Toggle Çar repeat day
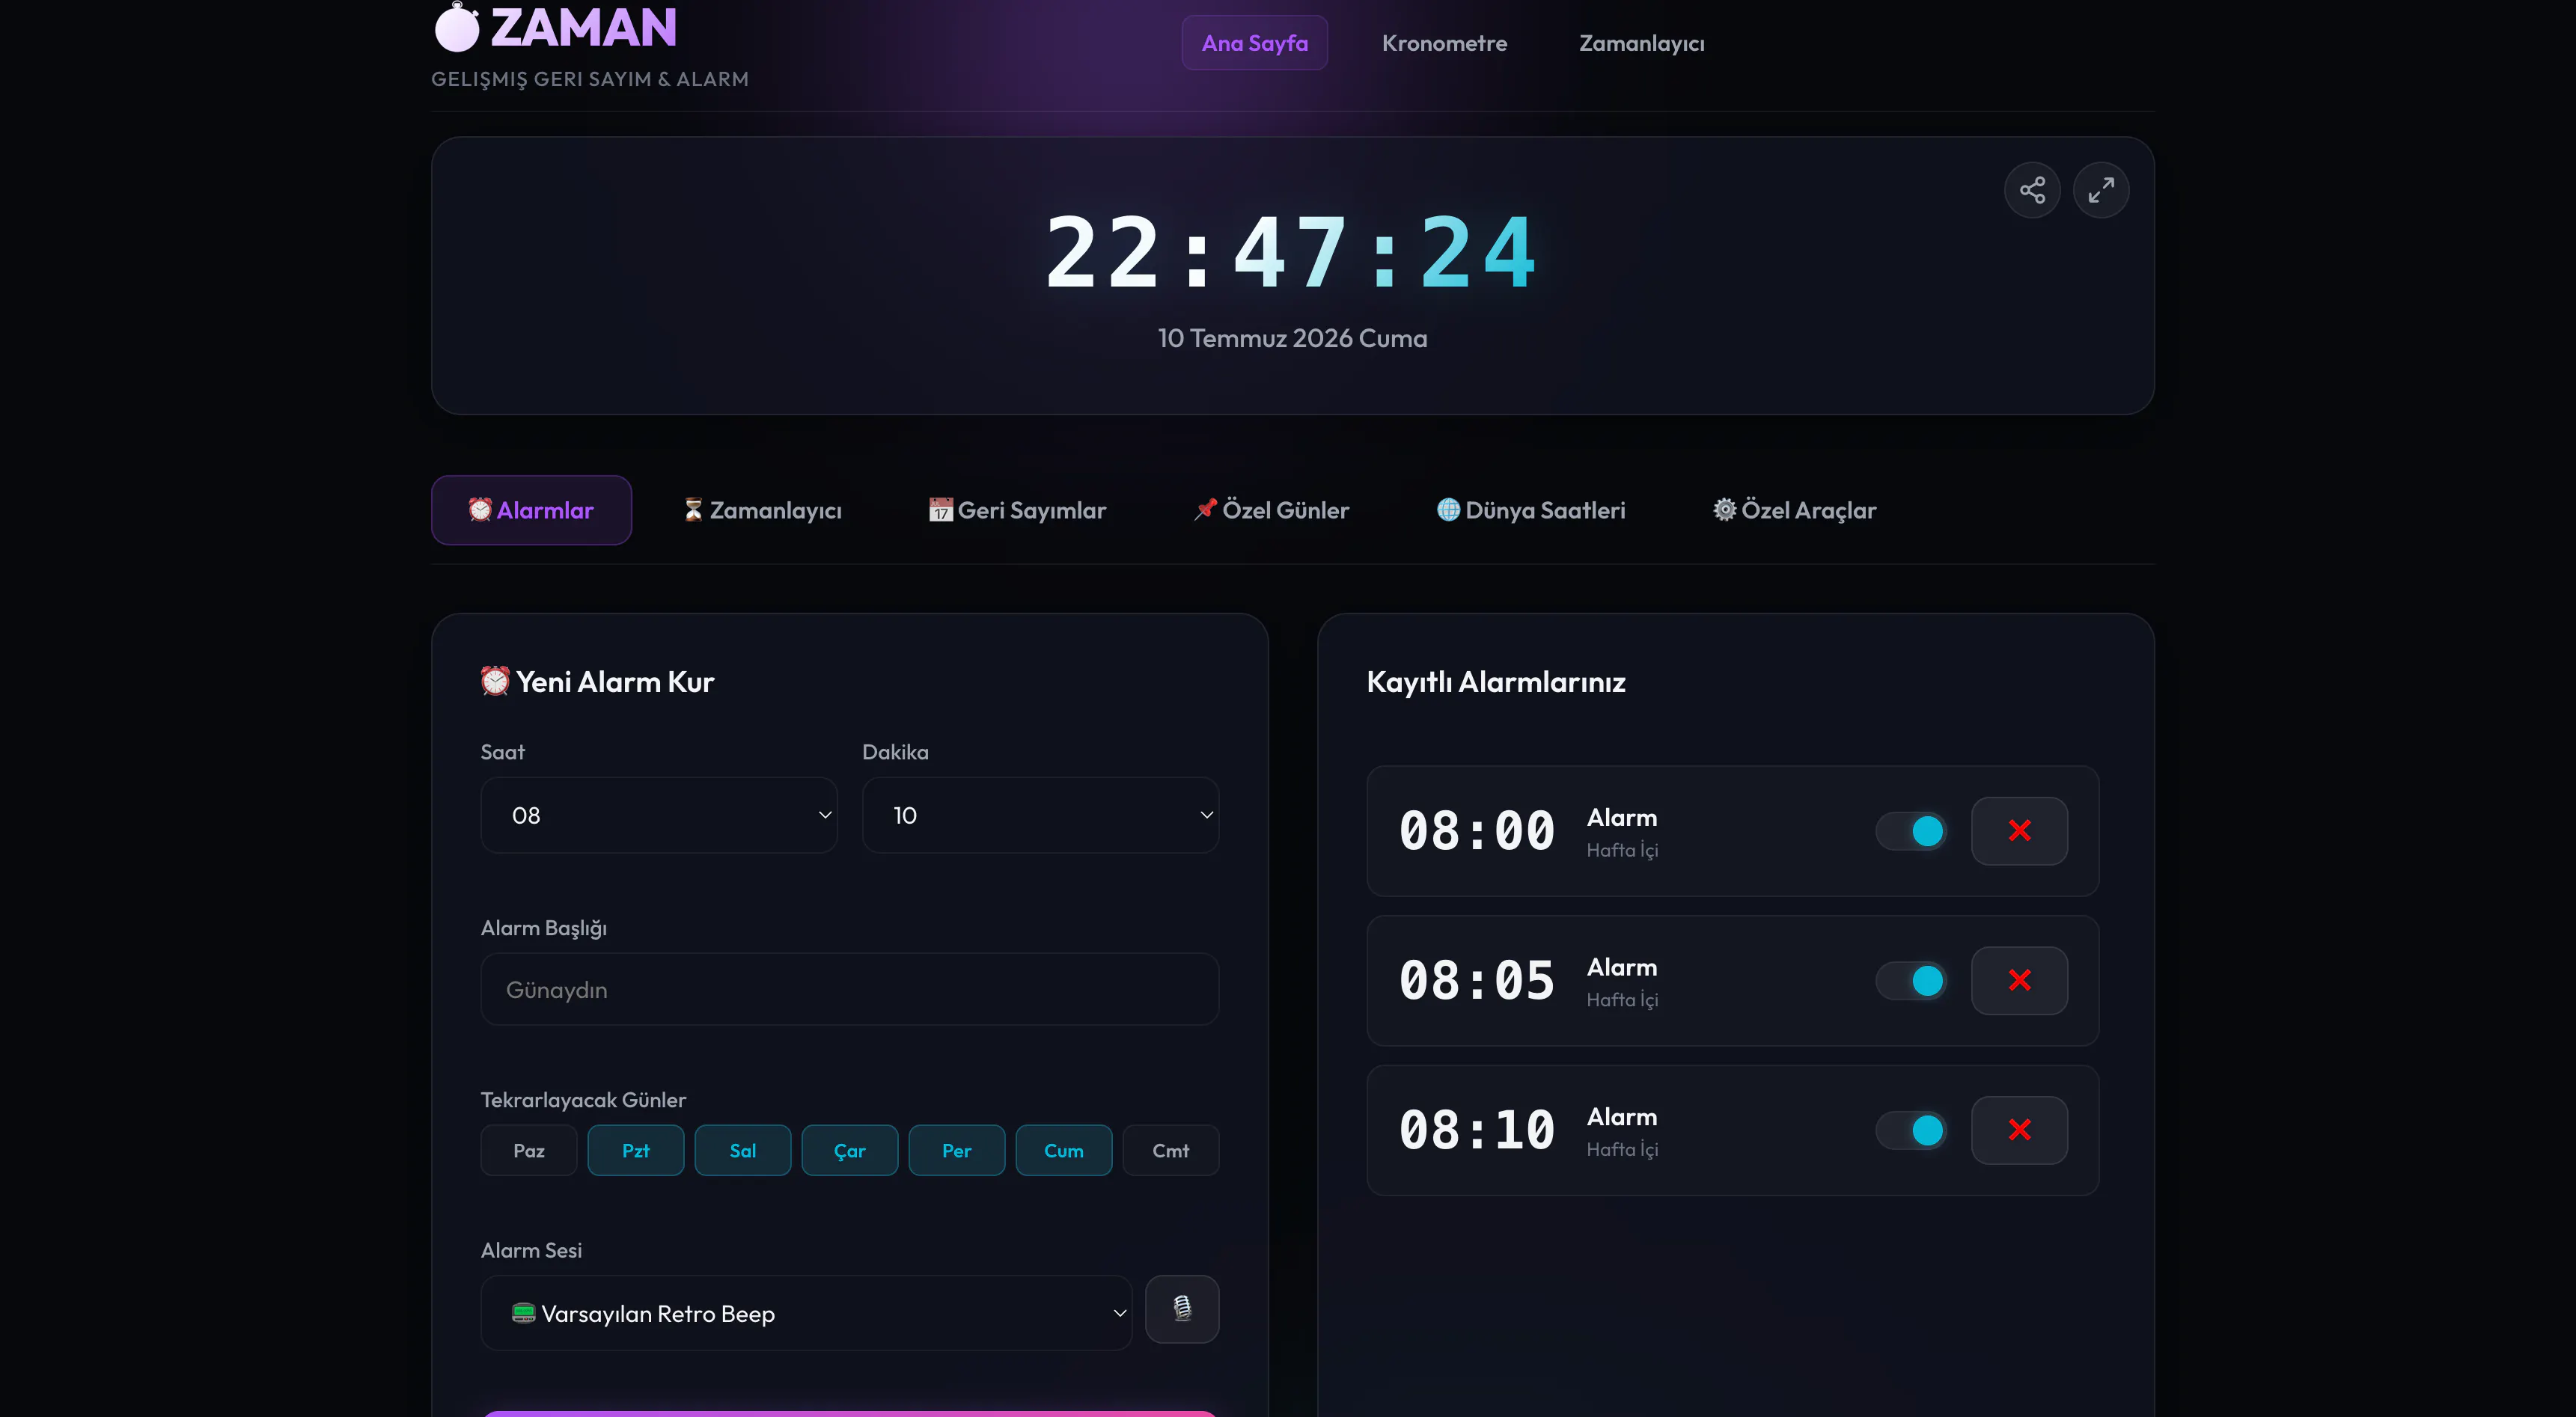The image size is (2576, 1417). 850,1151
